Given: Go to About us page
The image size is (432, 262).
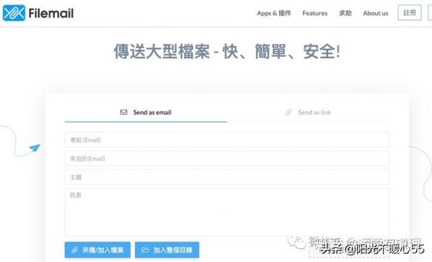Looking at the screenshot, I should (x=375, y=14).
